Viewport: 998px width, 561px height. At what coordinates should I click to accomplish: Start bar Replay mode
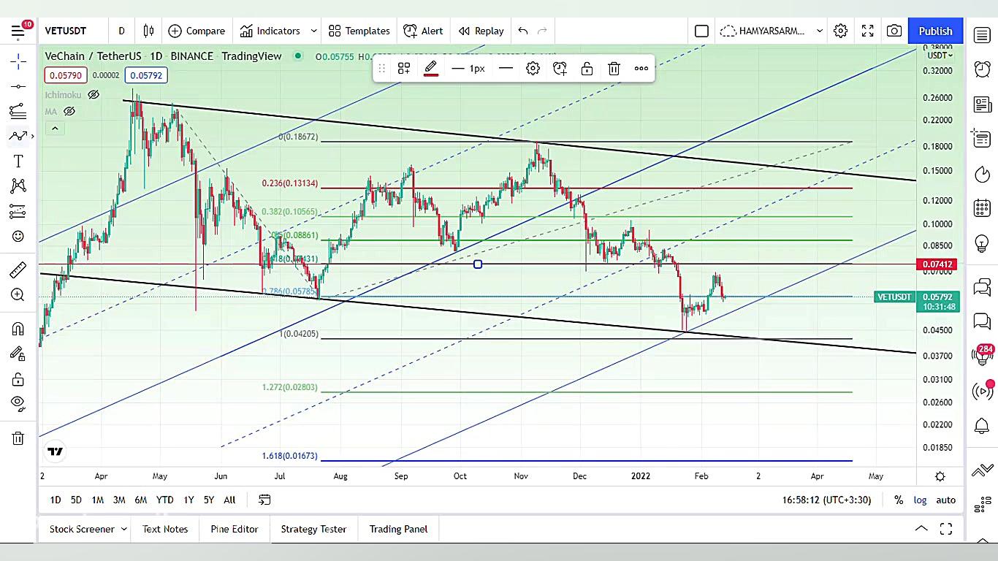tap(481, 31)
